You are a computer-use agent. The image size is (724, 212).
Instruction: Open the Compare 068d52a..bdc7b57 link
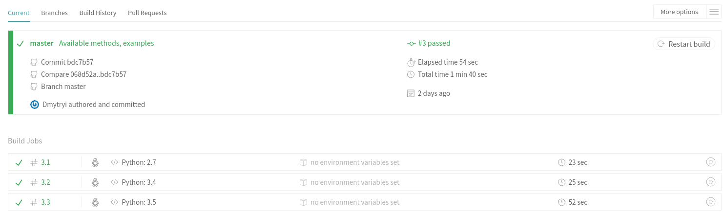(83, 74)
